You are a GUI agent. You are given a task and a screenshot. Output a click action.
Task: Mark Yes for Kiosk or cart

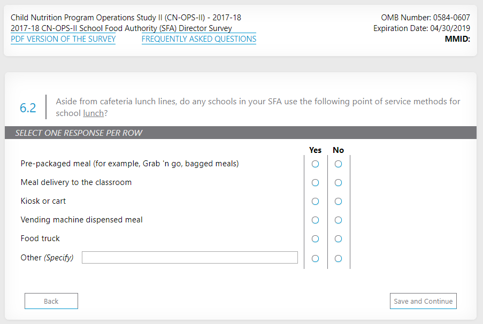tap(315, 202)
